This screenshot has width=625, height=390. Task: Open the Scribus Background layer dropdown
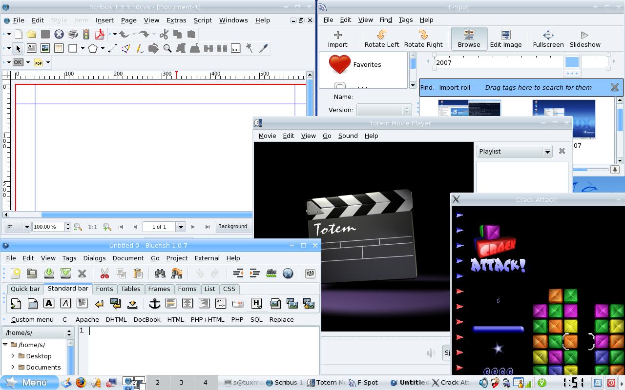[233, 226]
